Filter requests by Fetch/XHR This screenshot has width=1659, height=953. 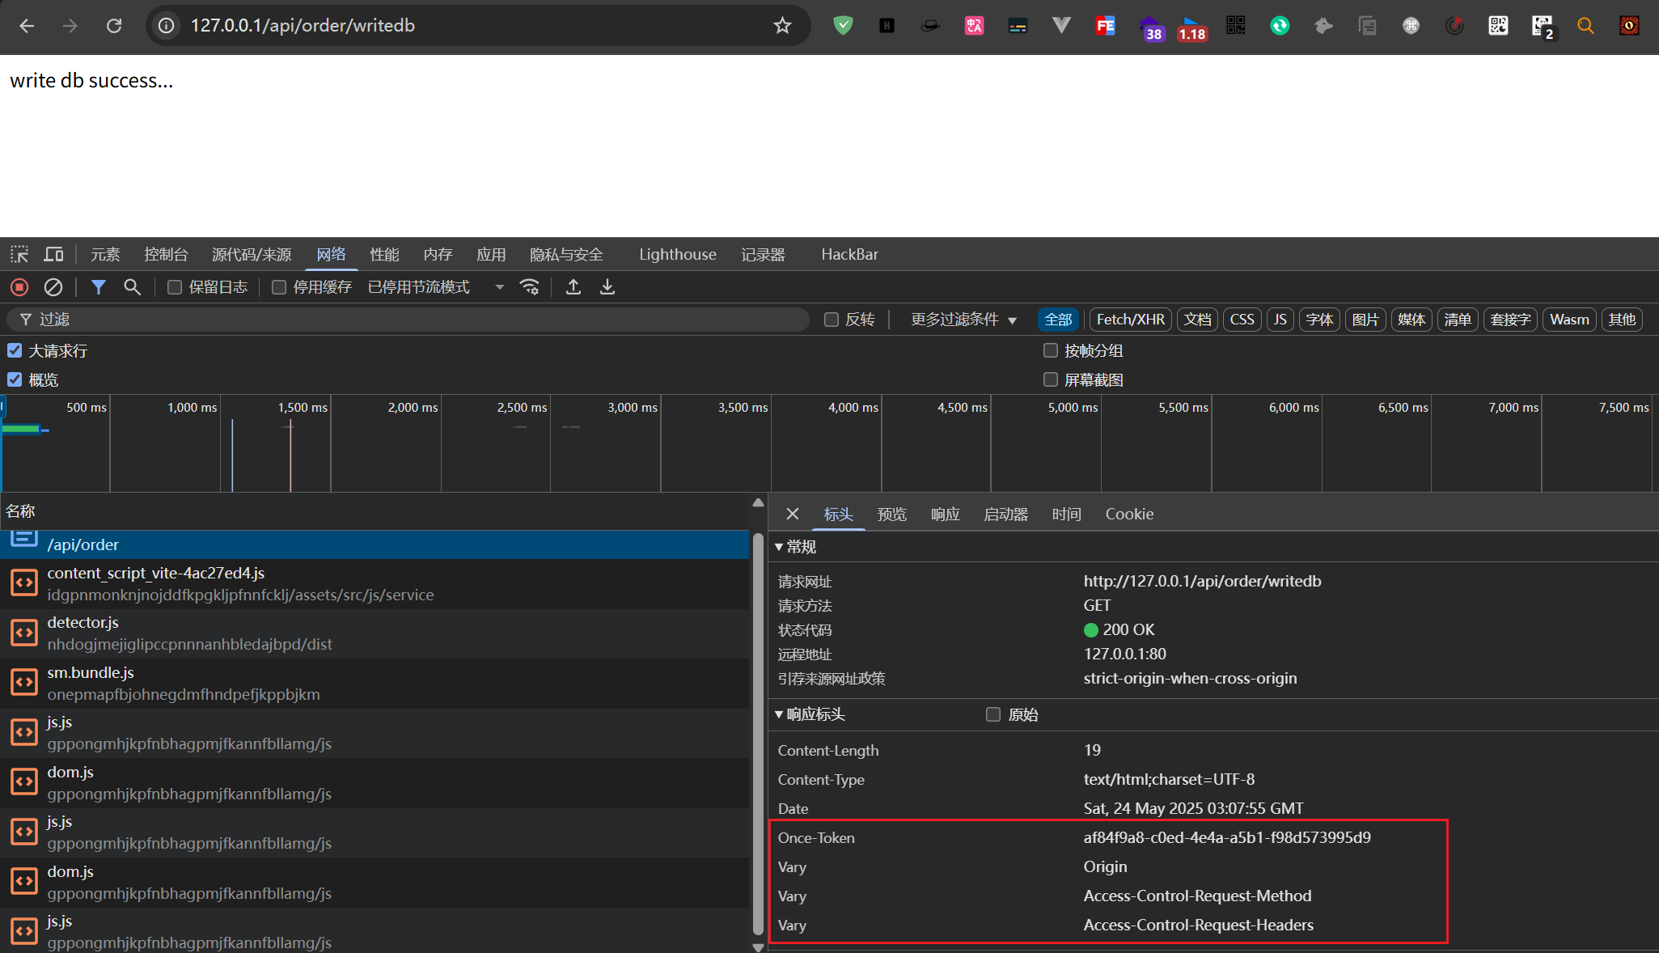tap(1130, 320)
